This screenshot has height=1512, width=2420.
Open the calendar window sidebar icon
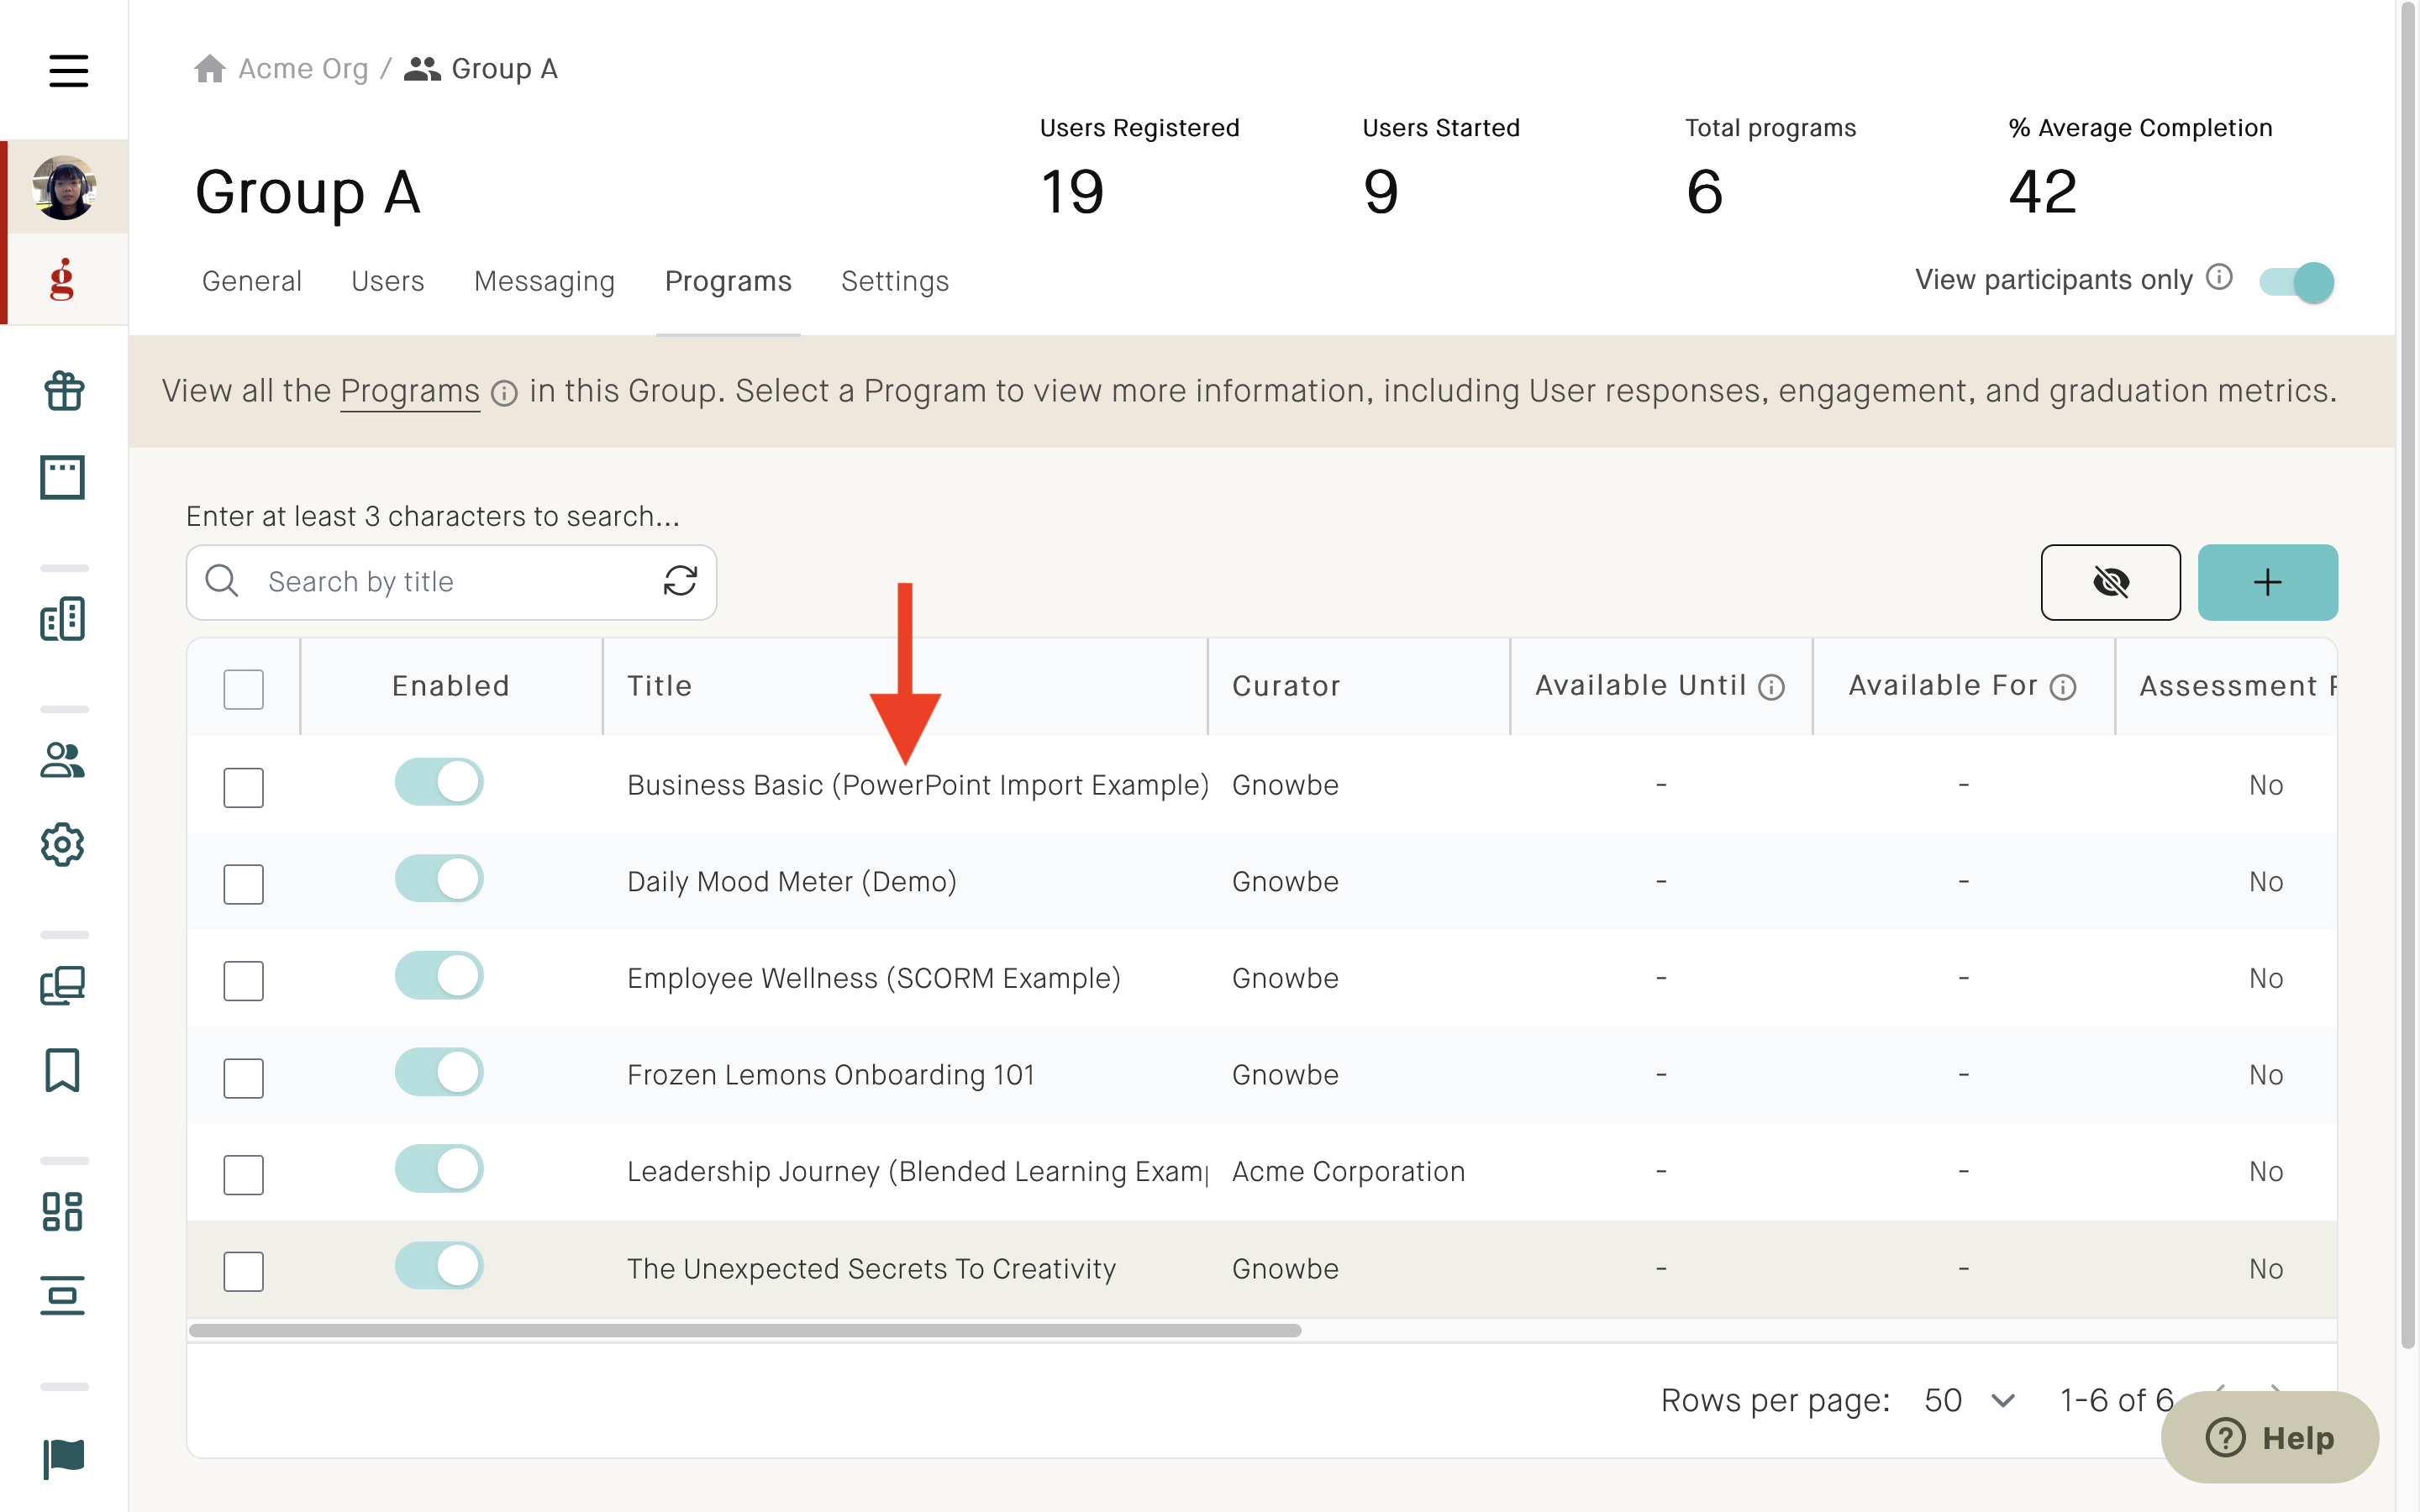point(63,477)
